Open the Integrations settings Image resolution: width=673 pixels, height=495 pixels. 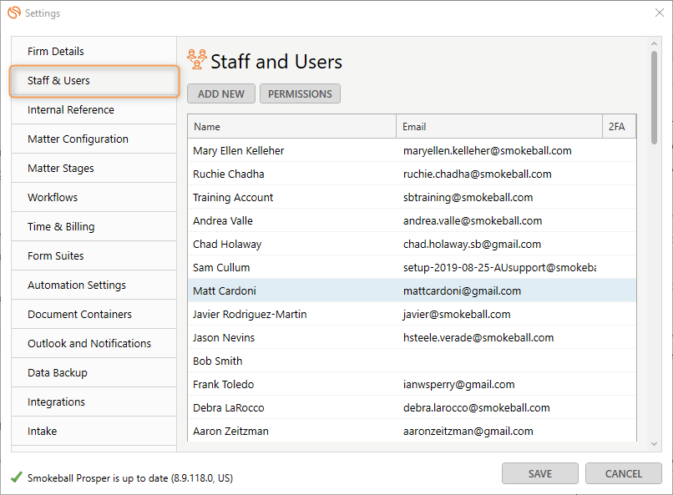point(94,402)
